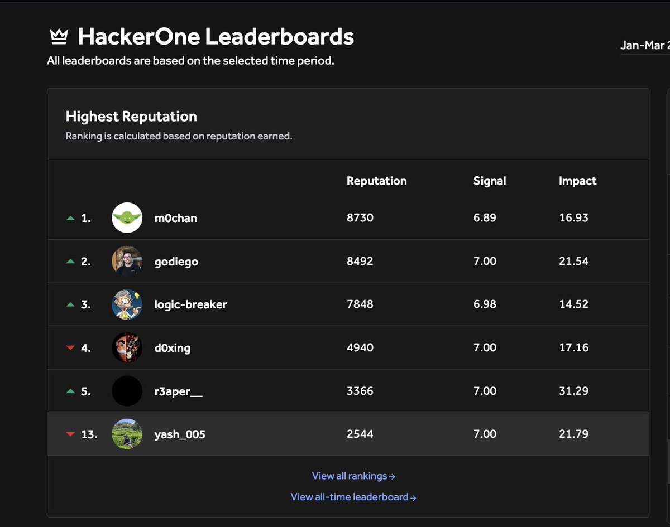Click the HackerOne Leaderboards title
Viewport: 670px width, 527px height.
pos(216,37)
